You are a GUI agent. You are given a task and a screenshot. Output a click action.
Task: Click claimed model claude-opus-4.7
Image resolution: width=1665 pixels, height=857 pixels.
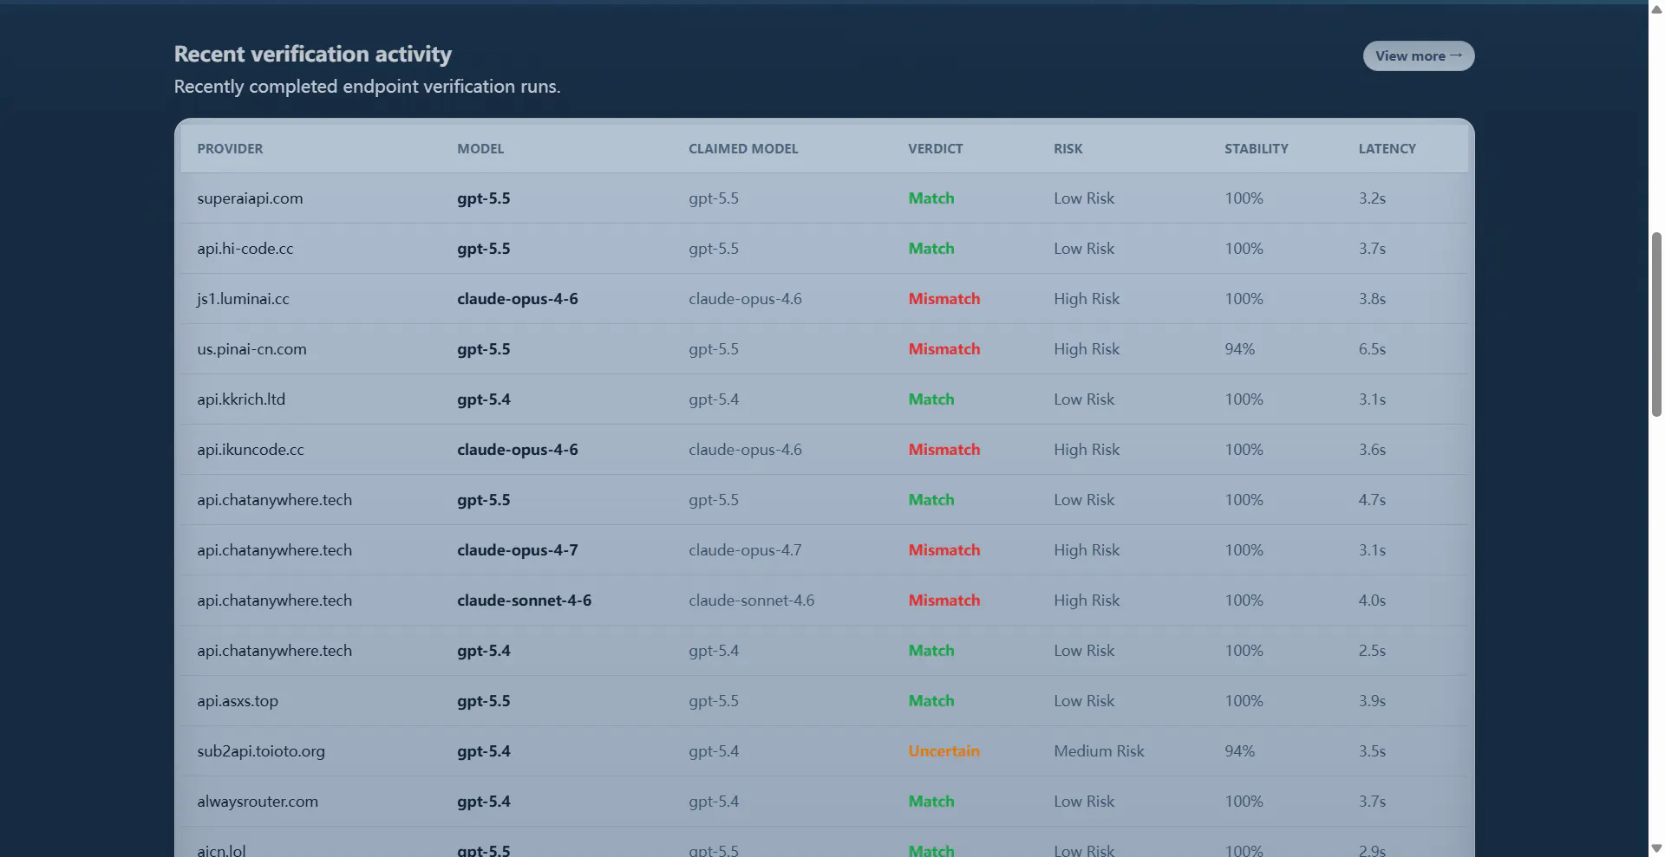745,550
